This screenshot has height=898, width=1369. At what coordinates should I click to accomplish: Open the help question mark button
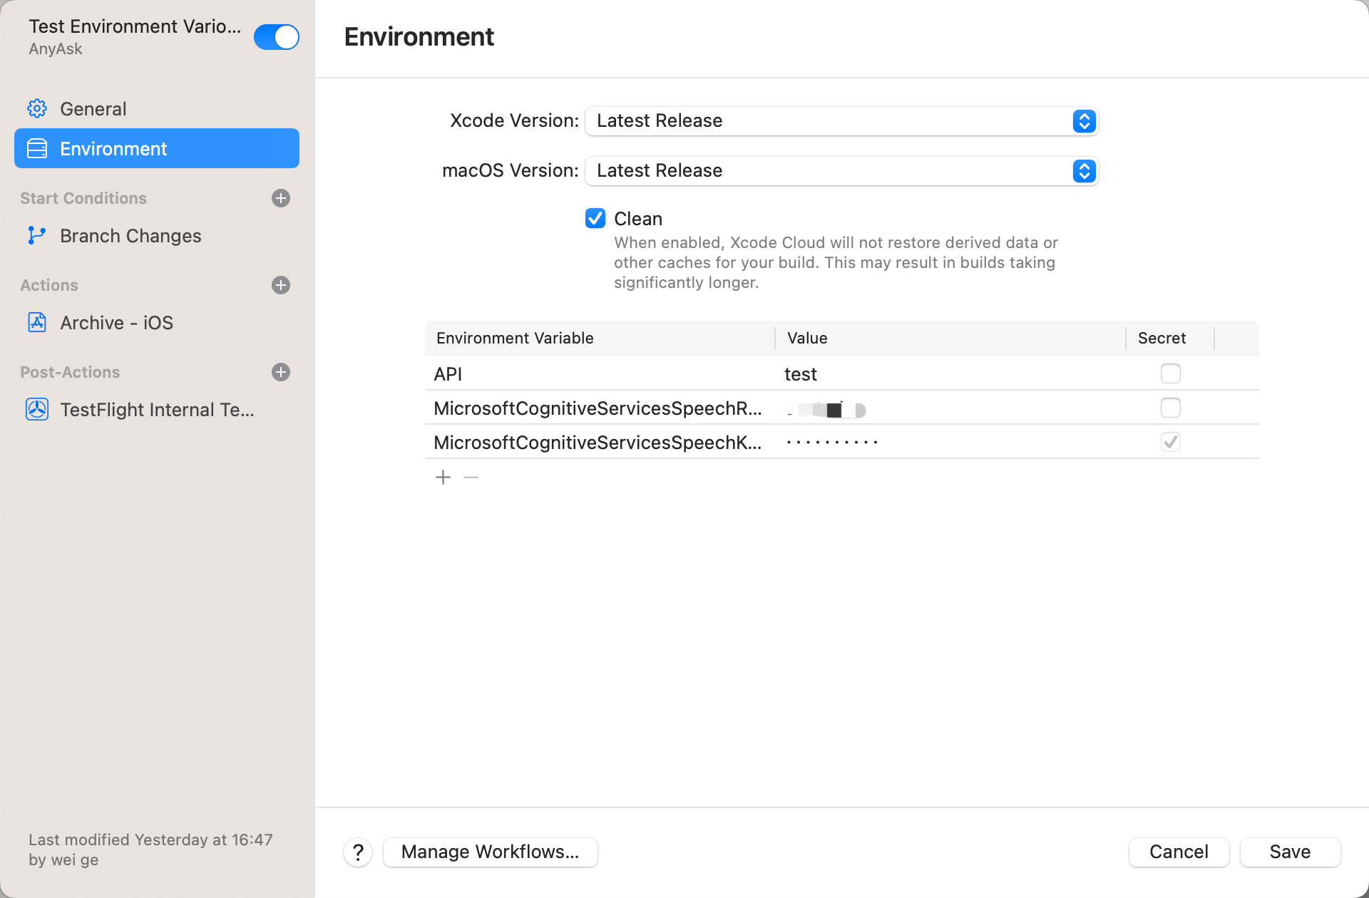(358, 852)
